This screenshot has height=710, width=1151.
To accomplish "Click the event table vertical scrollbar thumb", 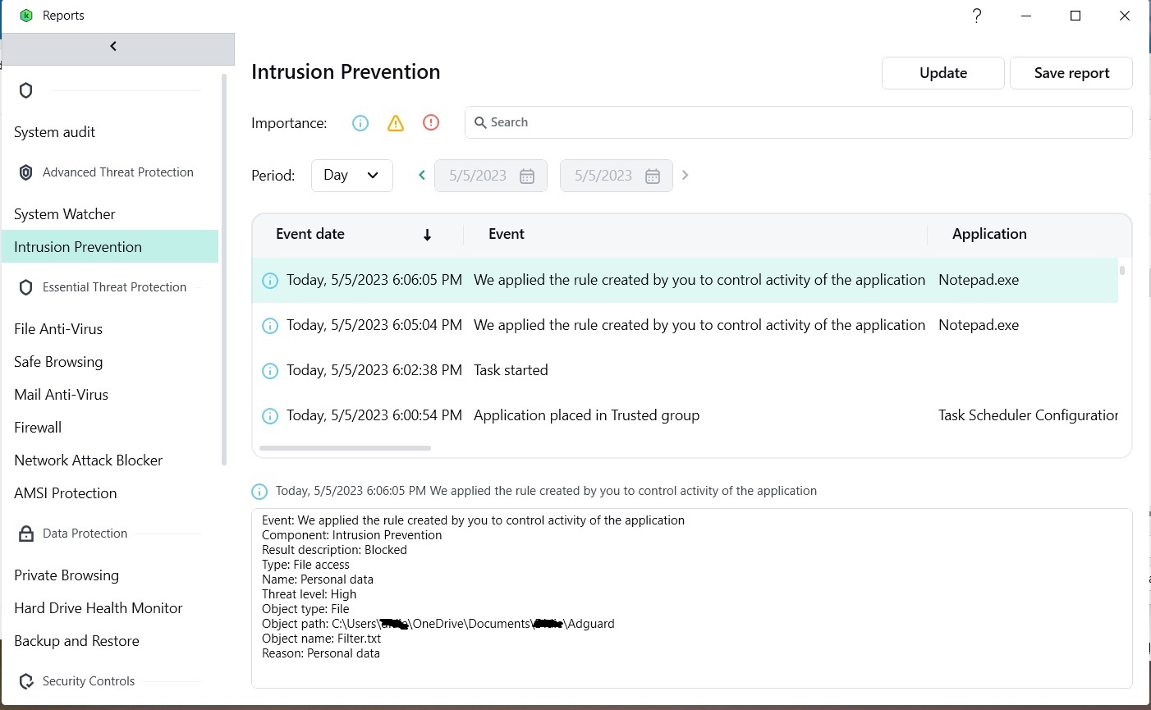I will tap(1122, 270).
